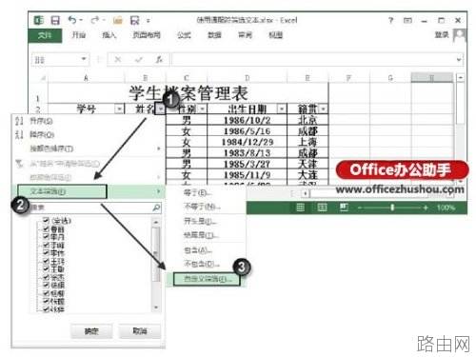Click the Open folder icon in quick access toolbar
Viewport: 476px width, 357px height.
tap(118, 21)
